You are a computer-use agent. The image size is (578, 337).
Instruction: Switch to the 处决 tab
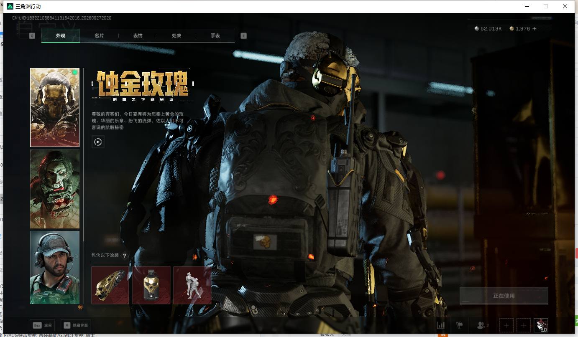click(x=176, y=36)
